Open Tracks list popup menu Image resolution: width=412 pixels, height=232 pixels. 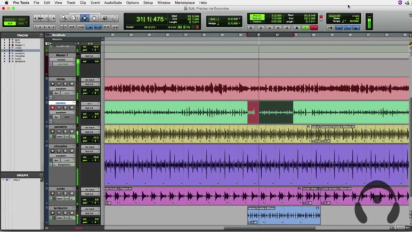41,35
